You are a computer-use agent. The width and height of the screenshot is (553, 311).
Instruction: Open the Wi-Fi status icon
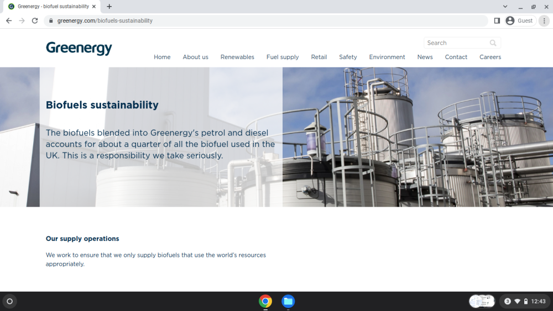[518, 302]
